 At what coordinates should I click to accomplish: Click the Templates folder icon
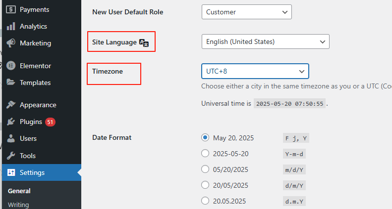point(11,83)
